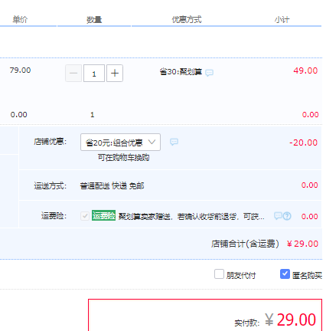Open the question mark help icon for 运费险

(x=287, y=216)
